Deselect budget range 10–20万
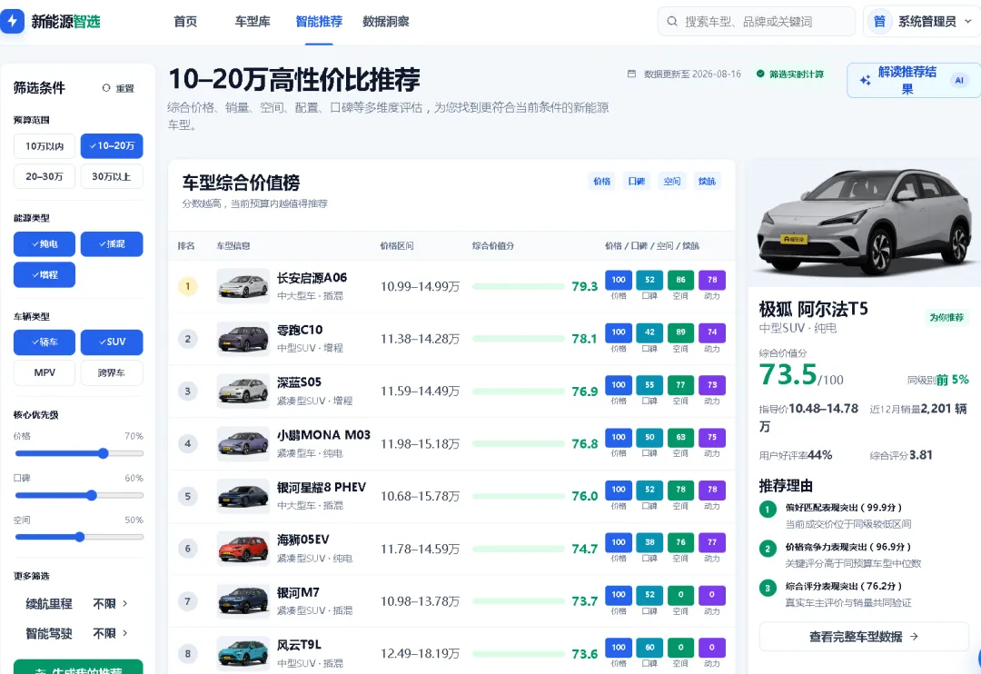The width and height of the screenshot is (981, 674). tap(112, 146)
